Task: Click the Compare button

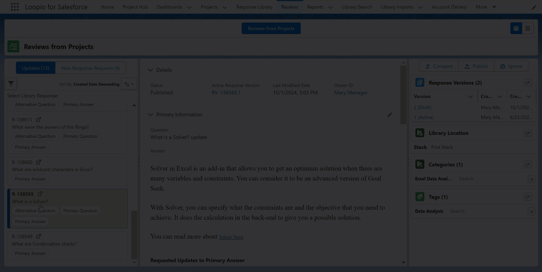Action: [x=439, y=66]
